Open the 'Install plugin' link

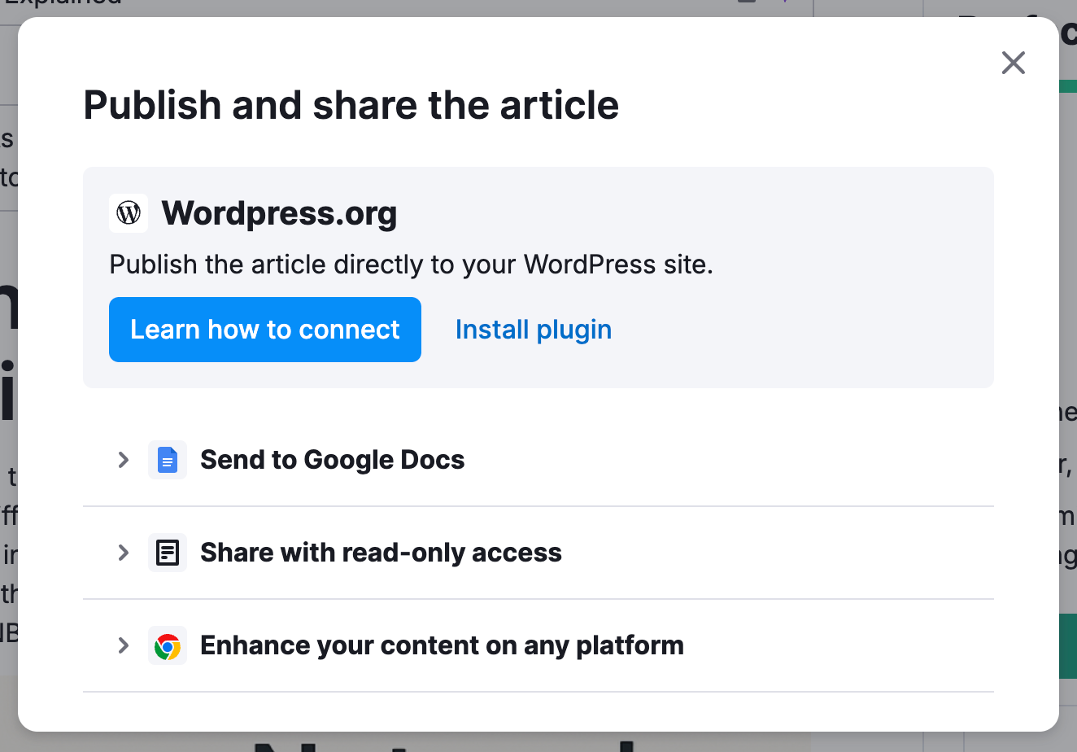coord(533,329)
